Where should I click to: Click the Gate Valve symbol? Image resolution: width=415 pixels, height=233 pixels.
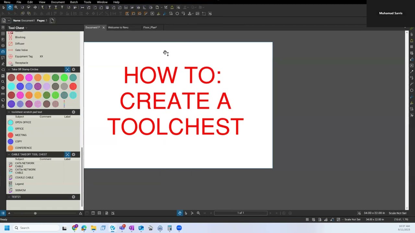[x=10, y=50]
